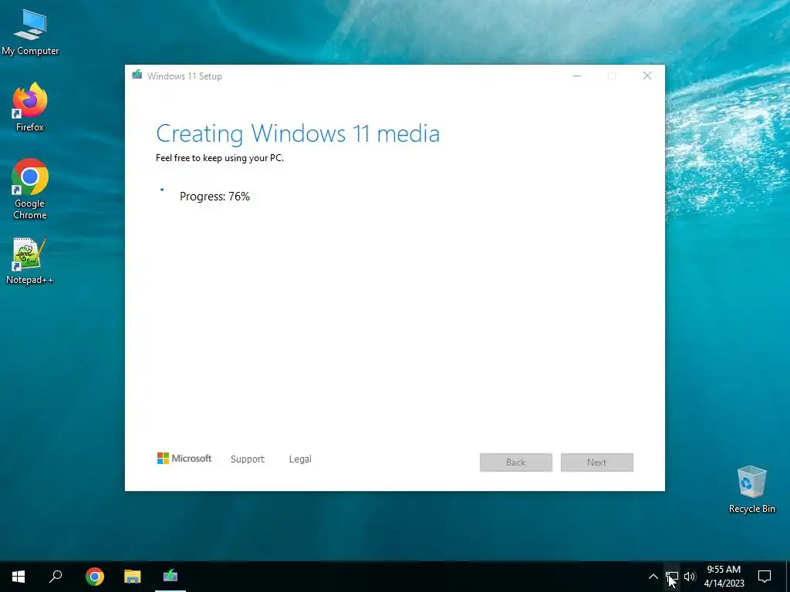
Task: Select the Recycle Bin desktop icon
Action: tap(751, 489)
